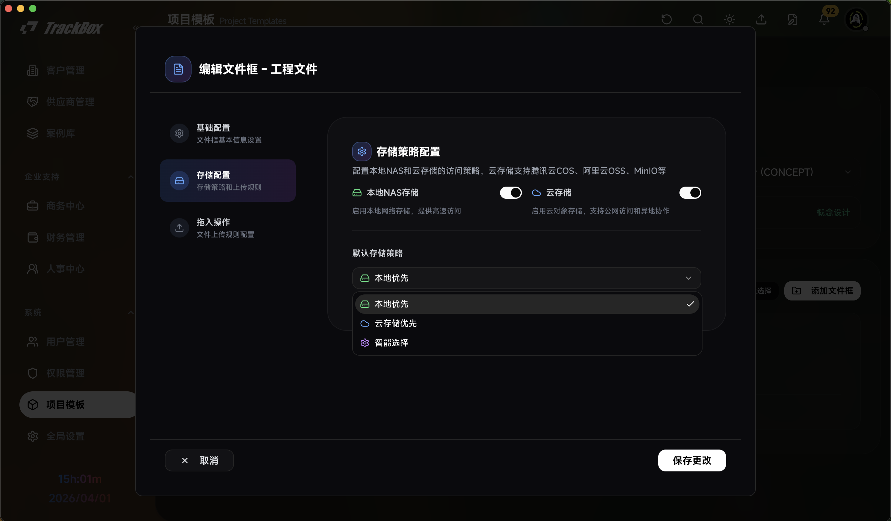Image resolution: width=891 pixels, height=521 pixels.
Task: Switch to 拖入操作 tab
Action: 228,228
